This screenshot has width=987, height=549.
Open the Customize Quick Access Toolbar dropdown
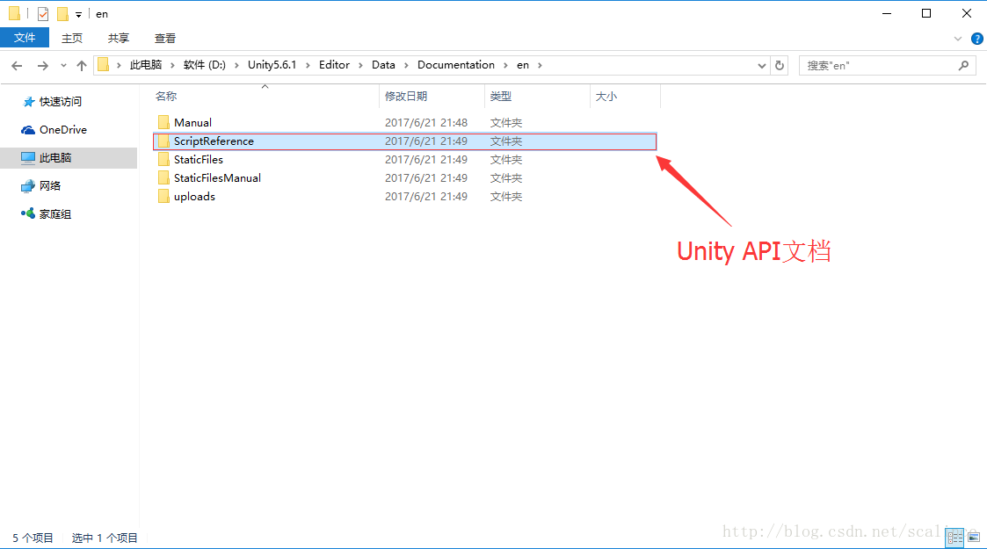79,14
